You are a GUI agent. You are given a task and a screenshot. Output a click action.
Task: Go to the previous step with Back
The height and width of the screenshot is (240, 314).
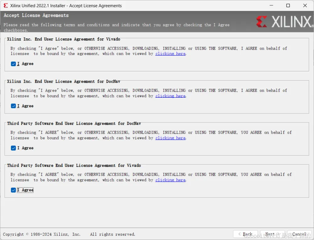(245, 234)
